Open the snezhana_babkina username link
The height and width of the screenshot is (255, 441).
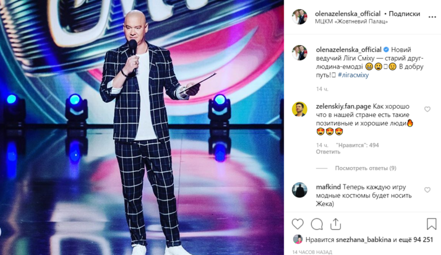pos(363,240)
